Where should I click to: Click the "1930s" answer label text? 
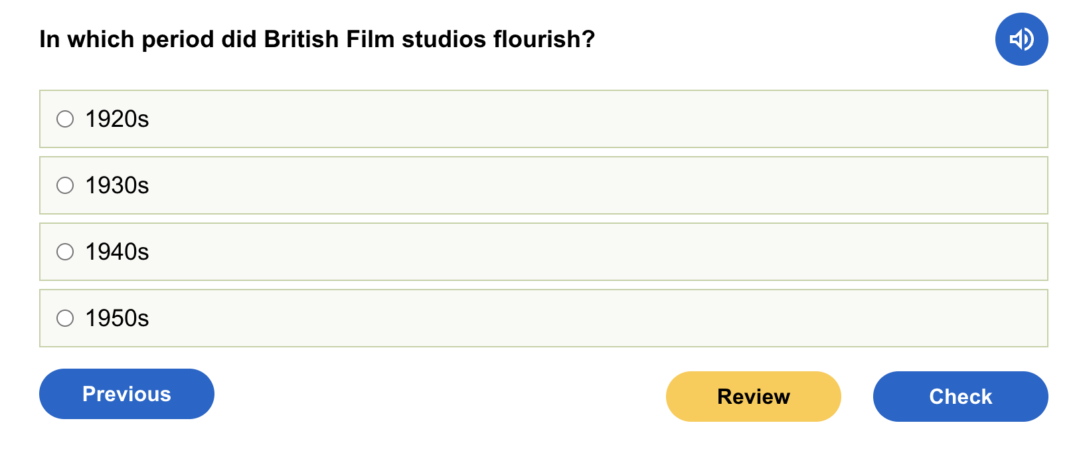click(117, 185)
